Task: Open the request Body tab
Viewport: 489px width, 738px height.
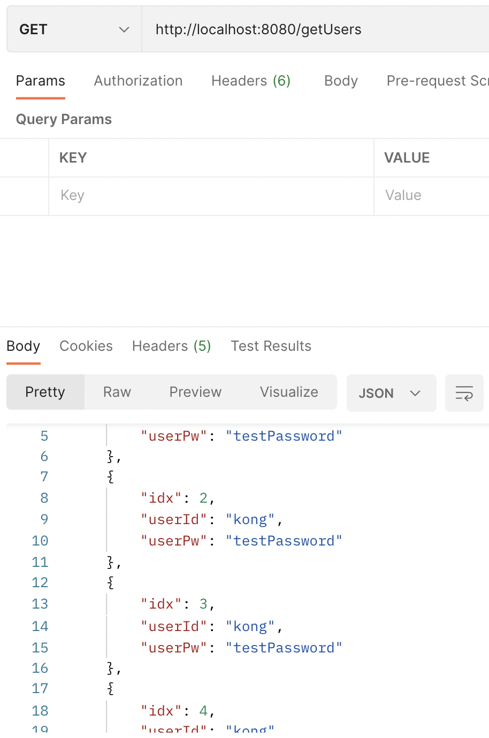Action: (341, 81)
